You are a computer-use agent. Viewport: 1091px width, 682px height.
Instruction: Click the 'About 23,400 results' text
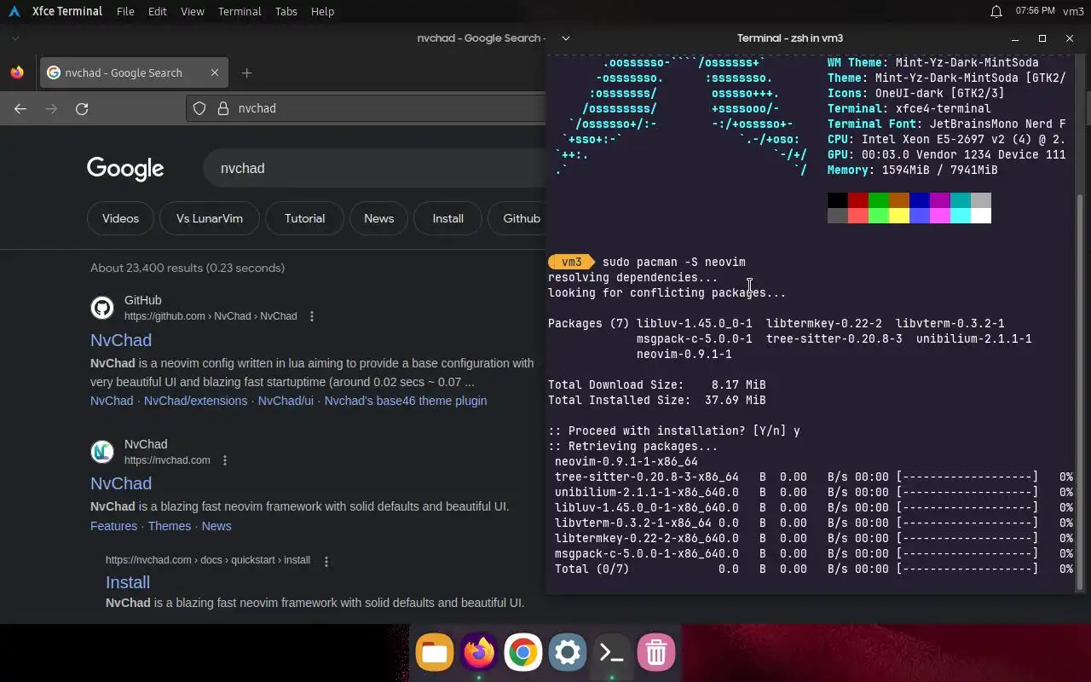(188, 268)
